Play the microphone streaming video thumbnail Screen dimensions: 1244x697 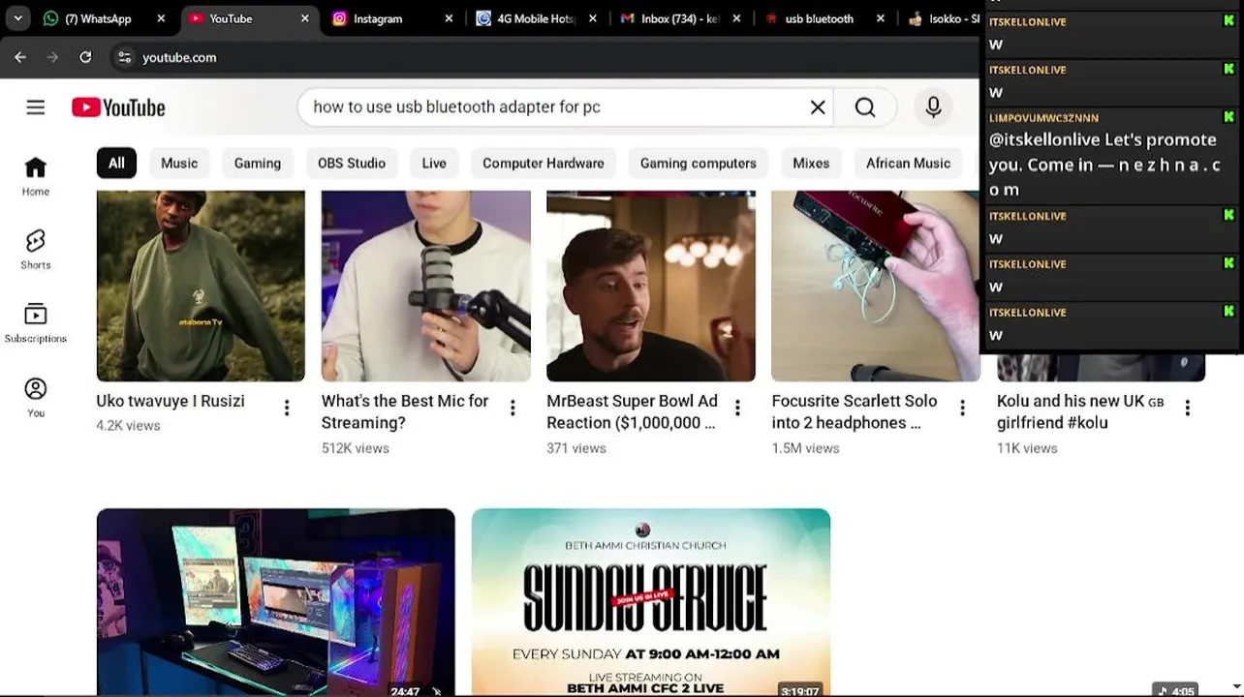pyautogui.click(x=426, y=286)
